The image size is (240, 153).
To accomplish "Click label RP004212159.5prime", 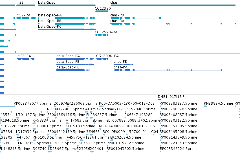I will tap(66, 132).
